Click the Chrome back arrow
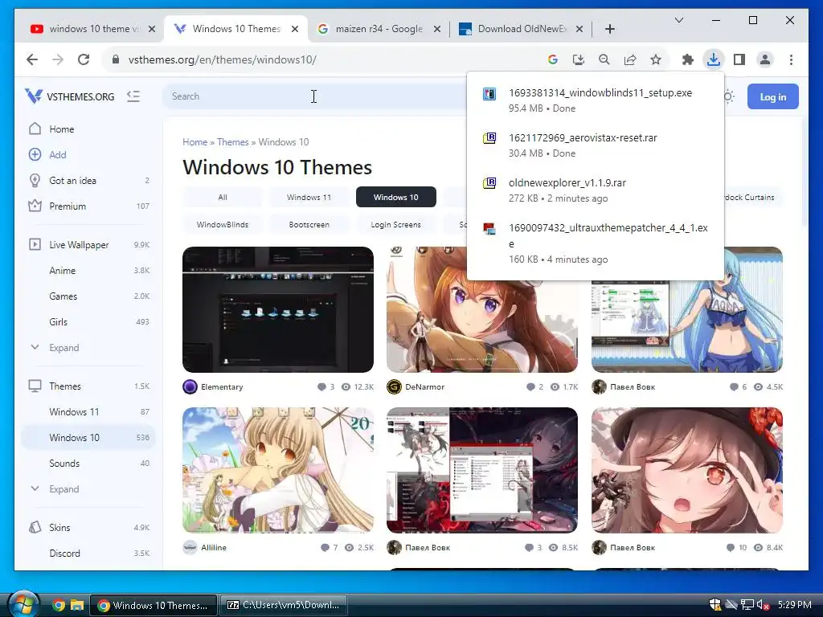 point(32,59)
